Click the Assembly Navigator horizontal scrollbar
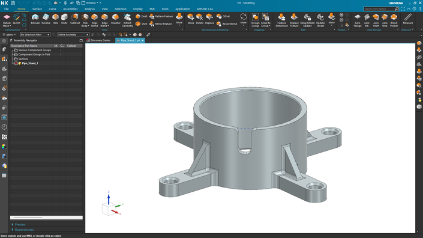This screenshot has height=238, width=423. pyautogui.click(x=46, y=218)
